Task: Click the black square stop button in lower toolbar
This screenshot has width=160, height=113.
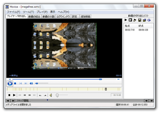Action: [x=9, y=95]
